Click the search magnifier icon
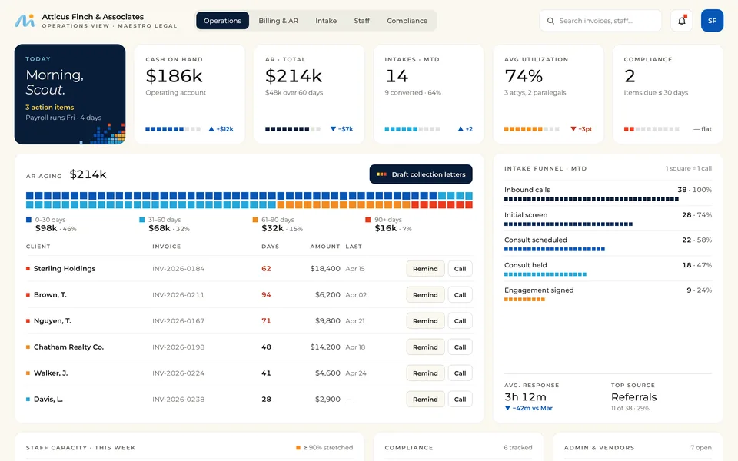Viewport: 738px width, 461px height. 550,21
